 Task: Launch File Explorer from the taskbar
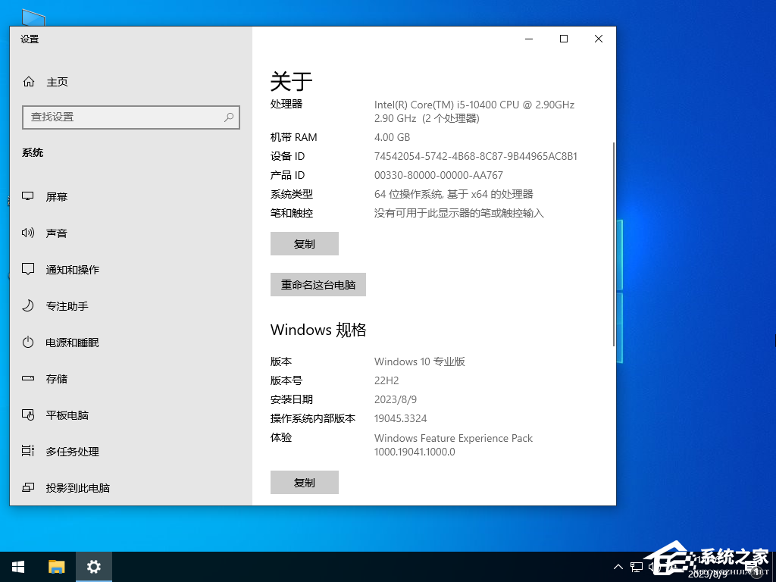click(x=56, y=566)
